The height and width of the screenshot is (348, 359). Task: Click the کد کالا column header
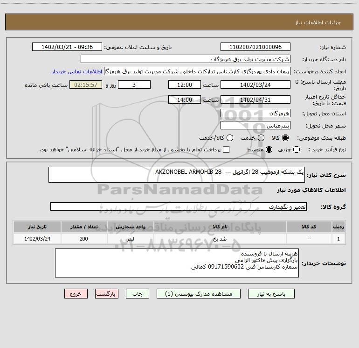(309, 227)
